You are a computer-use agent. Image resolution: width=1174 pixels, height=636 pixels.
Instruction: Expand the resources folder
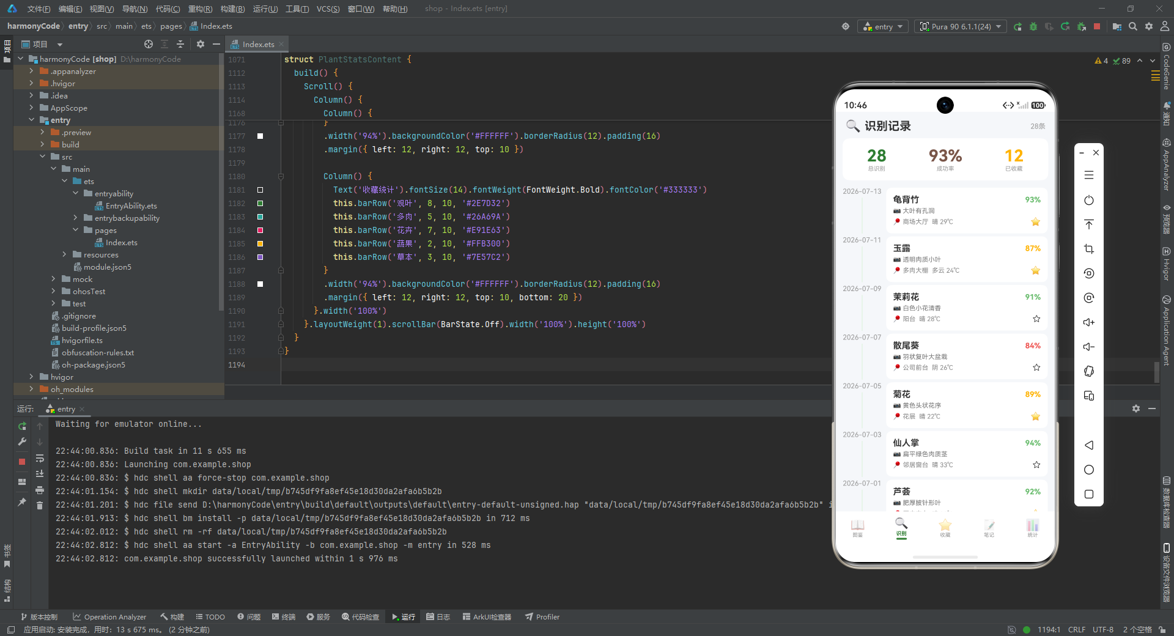tap(64, 254)
